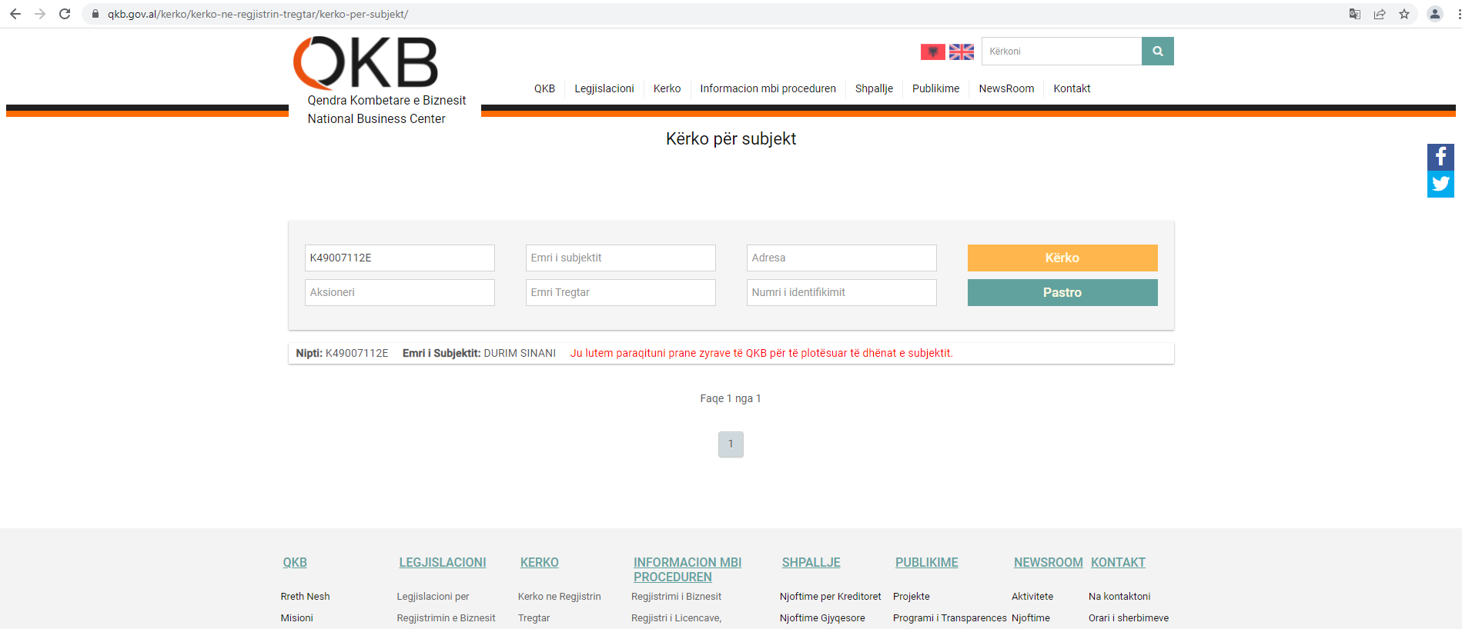Select the Publikime navigation item

pos(935,88)
